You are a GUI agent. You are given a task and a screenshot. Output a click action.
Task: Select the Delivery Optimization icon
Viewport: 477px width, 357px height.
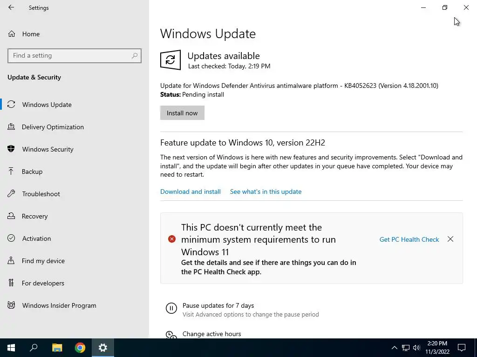coord(11,126)
